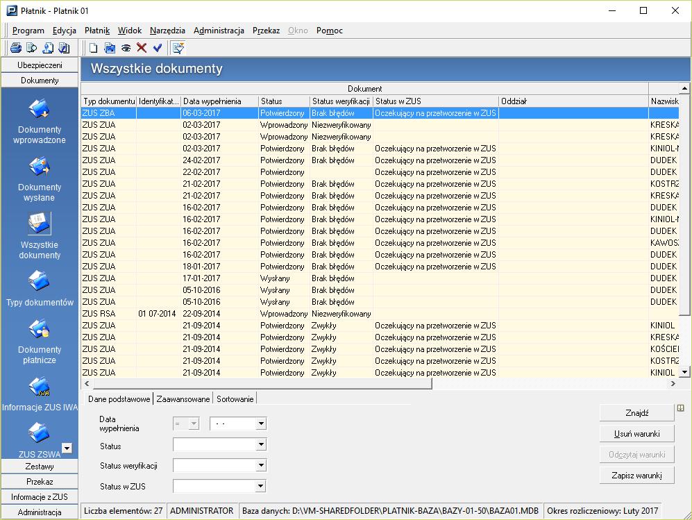Screen dimensions: 692x520
Task: Click the Oddział column header
Action: [574, 101]
